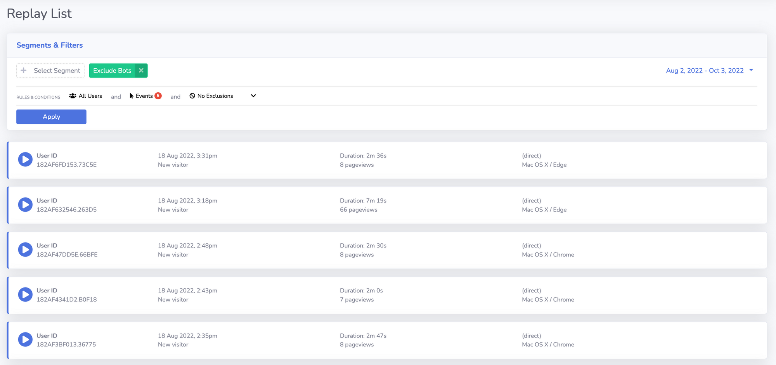
Task: Click the No Exclusions ban icon
Action: point(192,96)
